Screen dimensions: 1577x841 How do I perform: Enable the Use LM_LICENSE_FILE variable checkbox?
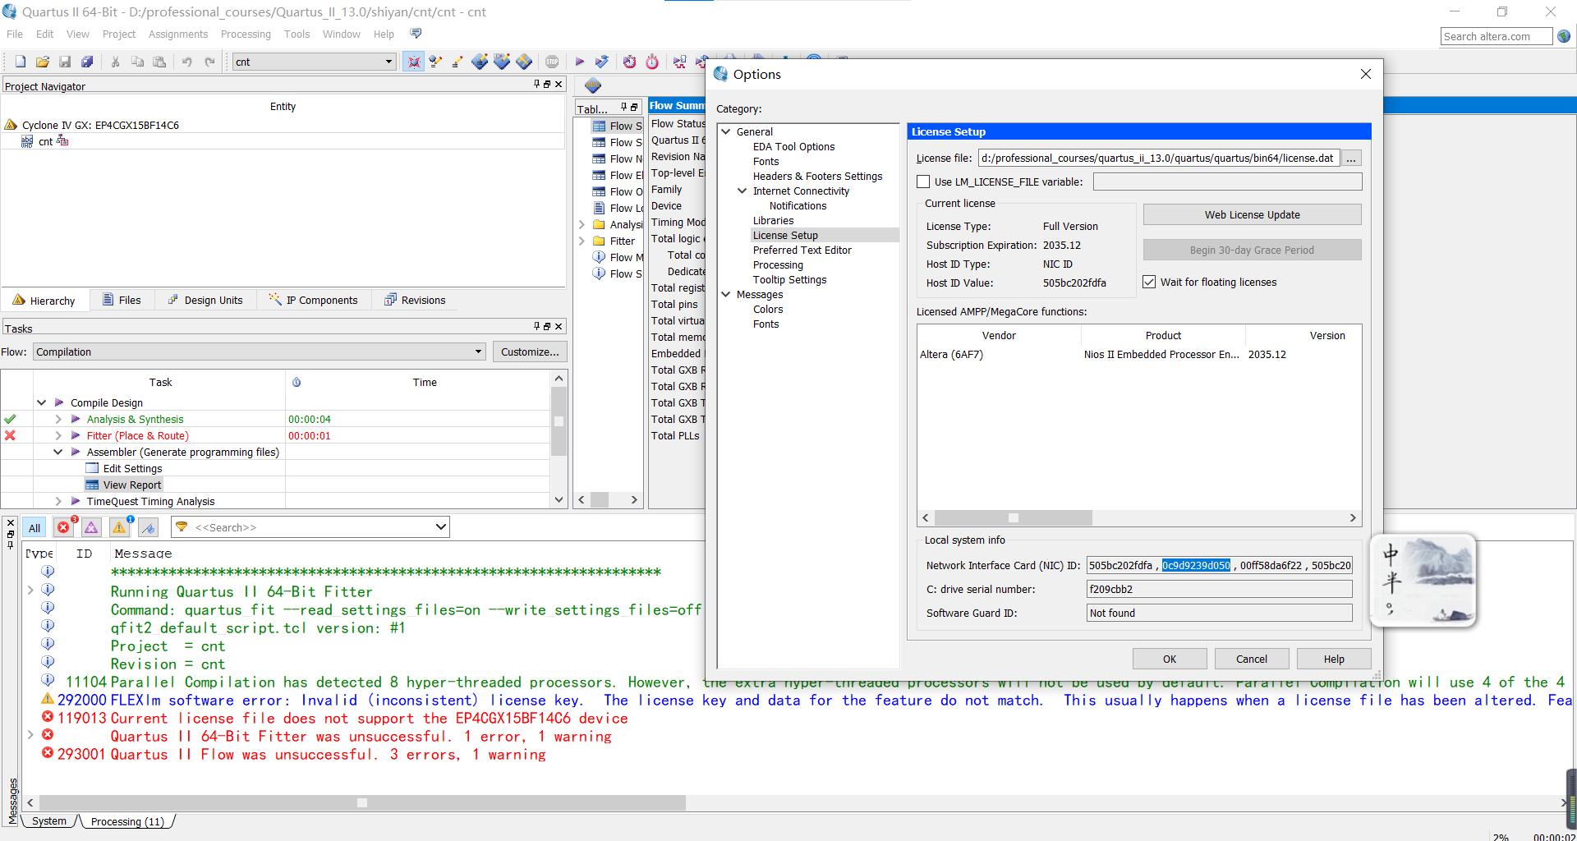(x=923, y=182)
